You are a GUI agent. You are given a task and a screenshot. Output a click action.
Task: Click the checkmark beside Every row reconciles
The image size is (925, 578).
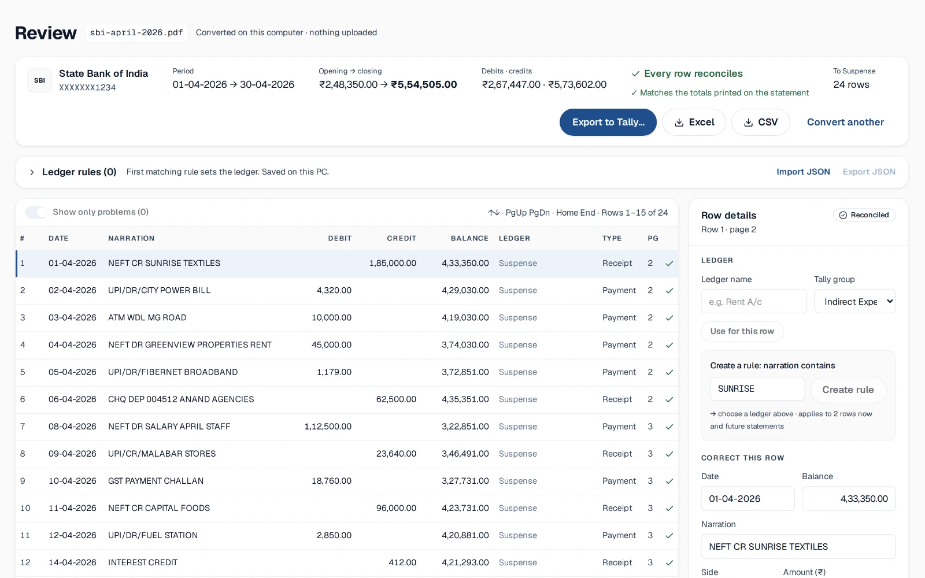(635, 74)
